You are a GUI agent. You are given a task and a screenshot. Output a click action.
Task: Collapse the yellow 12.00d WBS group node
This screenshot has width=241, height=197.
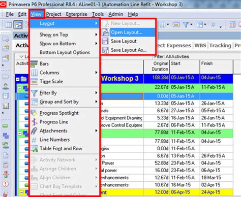[x=22, y=192]
